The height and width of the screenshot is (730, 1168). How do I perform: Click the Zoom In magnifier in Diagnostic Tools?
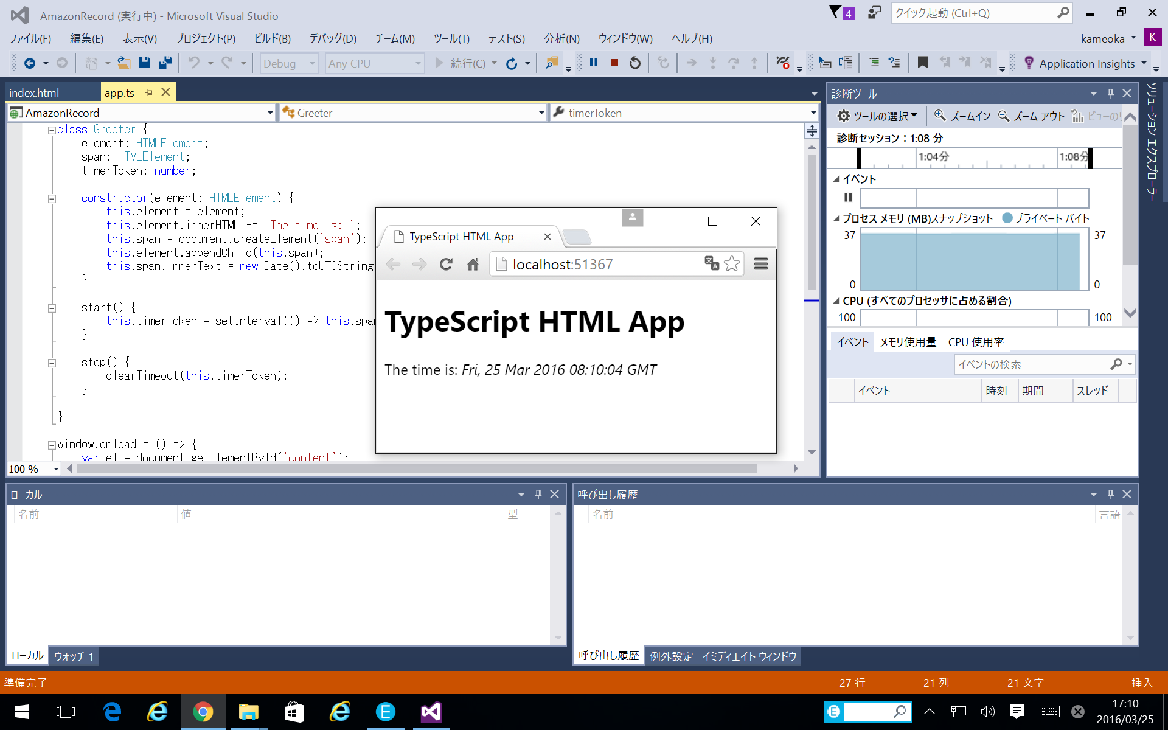pos(940,116)
